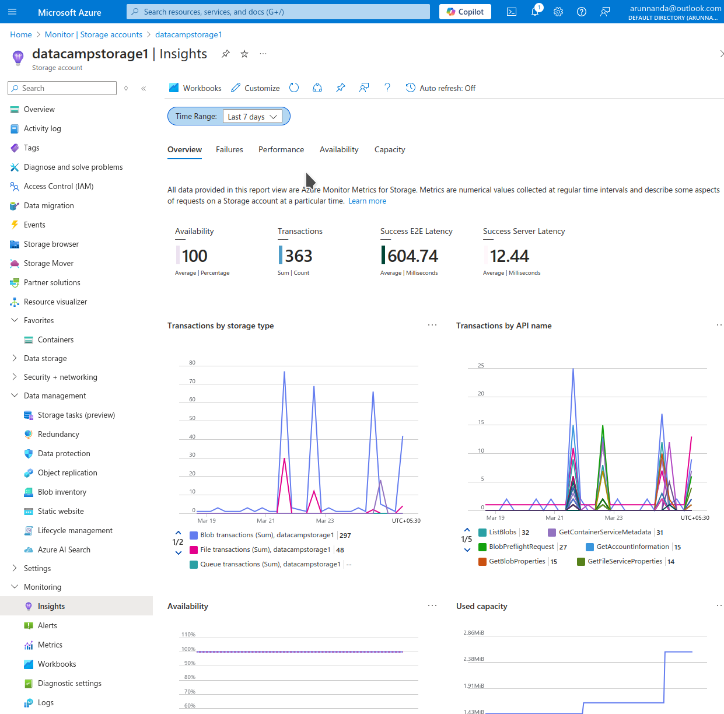Open the arunnanda@outlook.com account menu

[675, 12]
